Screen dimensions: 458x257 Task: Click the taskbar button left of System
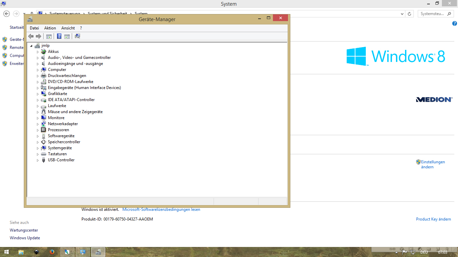click(67, 252)
